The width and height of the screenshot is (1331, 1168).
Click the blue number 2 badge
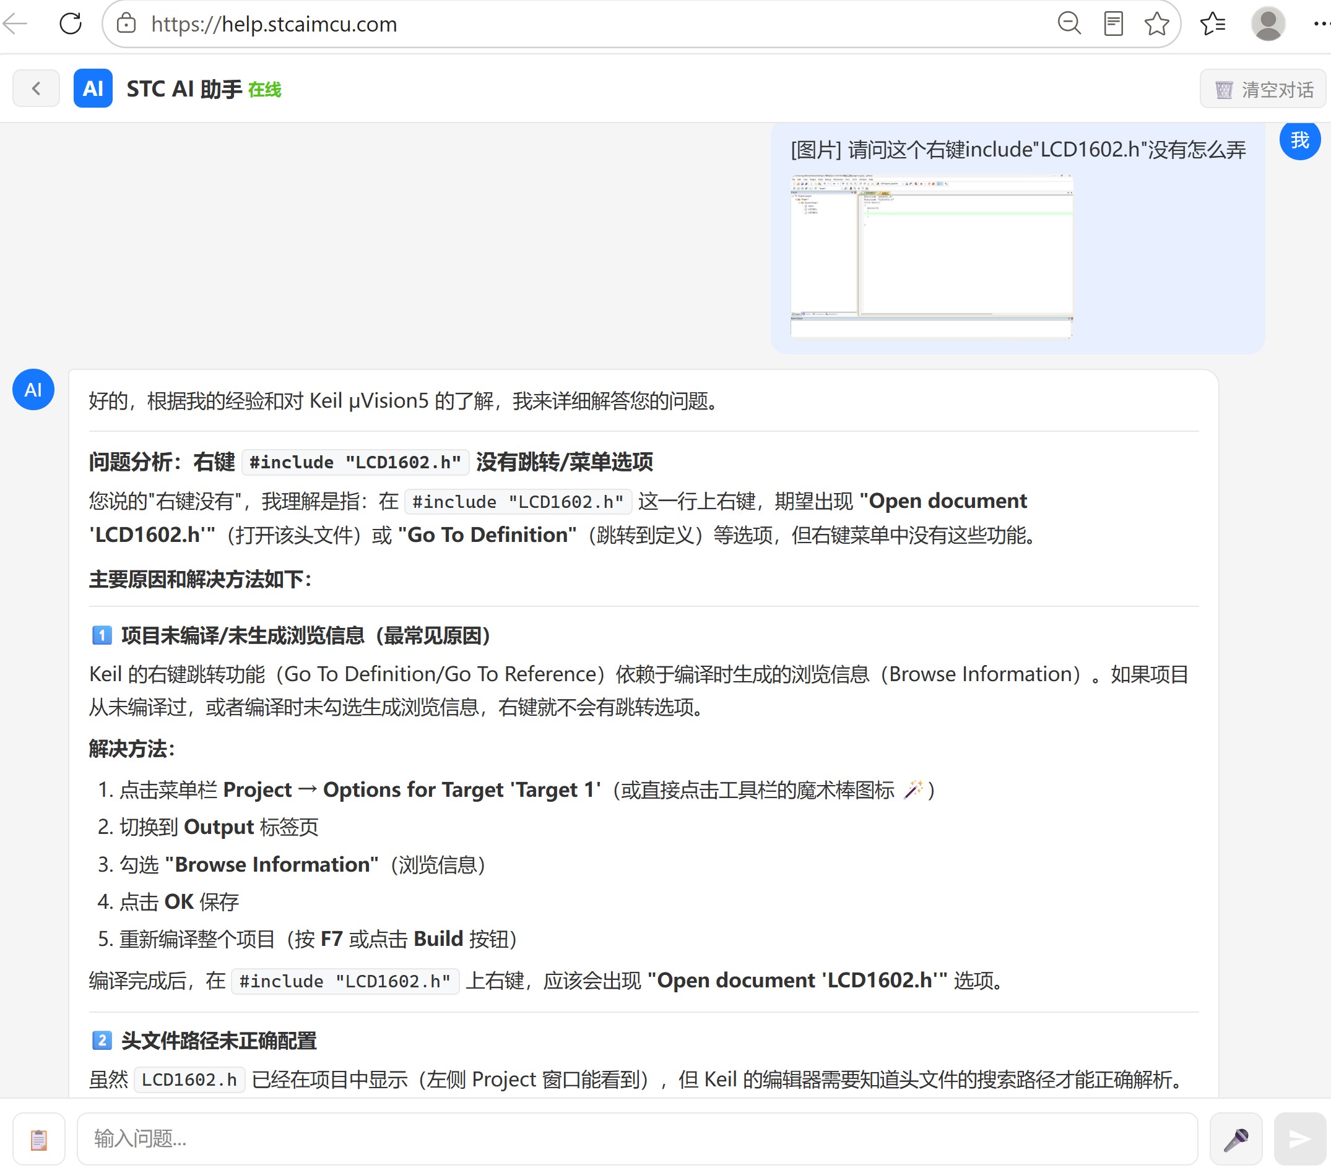pos(102,1041)
